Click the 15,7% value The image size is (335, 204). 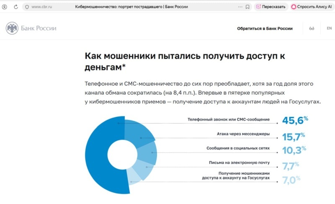pyautogui.click(x=294, y=137)
